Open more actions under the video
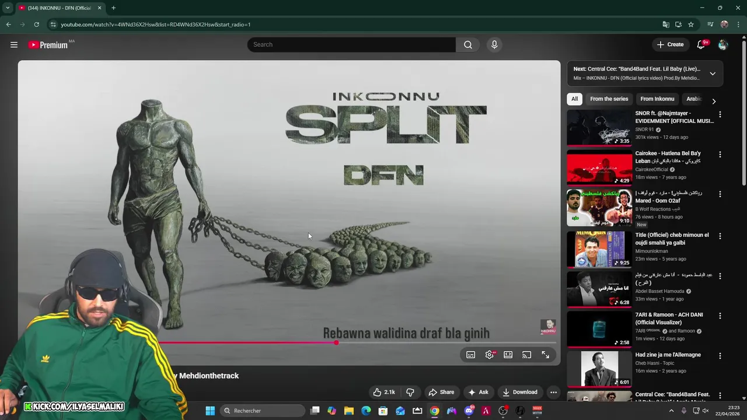This screenshot has width=747, height=420. click(554, 392)
